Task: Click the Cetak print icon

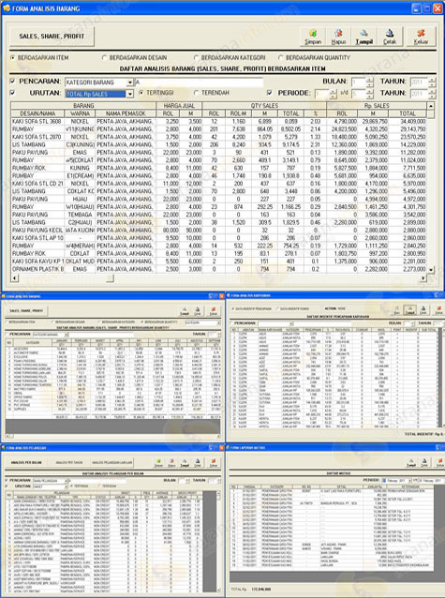Action: (x=390, y=37)
